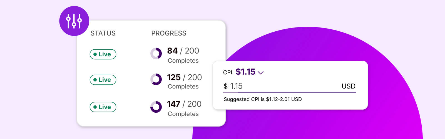
Task: Click the small CPI label text
Action: pos(227,72)
